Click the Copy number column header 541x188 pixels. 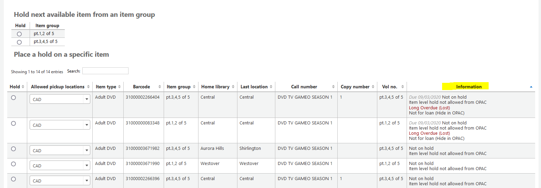[355, 87]
